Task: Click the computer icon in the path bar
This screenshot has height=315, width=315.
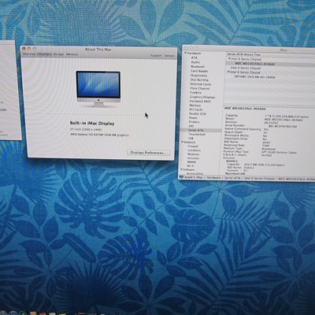Action: 181,177
